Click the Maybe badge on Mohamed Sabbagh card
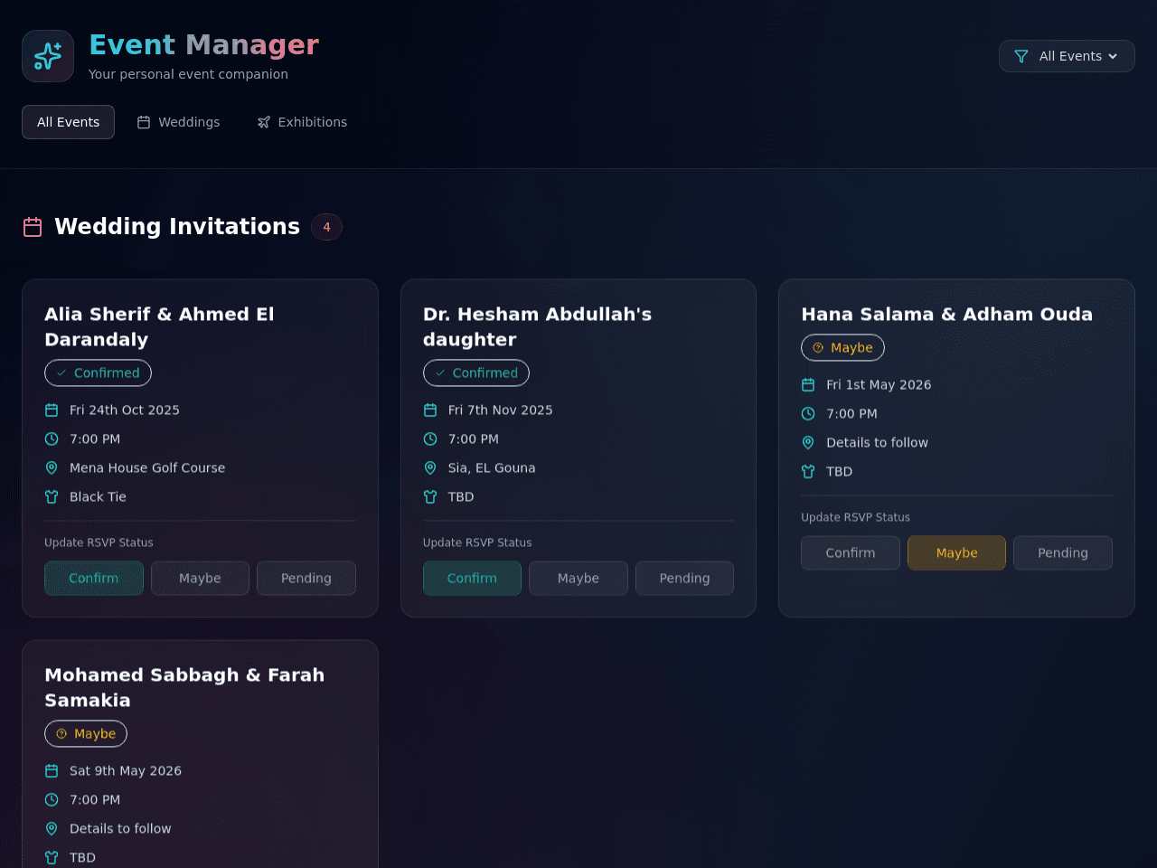Image resolution: width=1157 pixels, height=868 pixels. (x=86, y=733)
